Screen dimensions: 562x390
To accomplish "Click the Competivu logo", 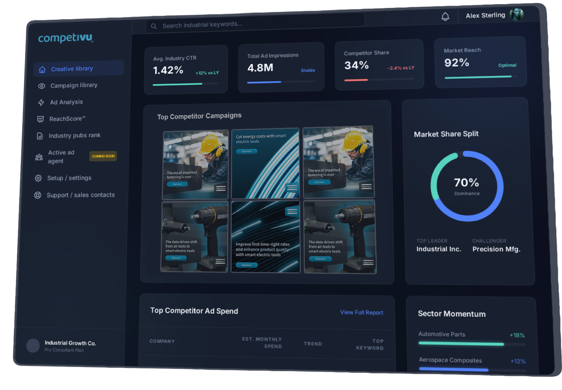I will (65, 38).
